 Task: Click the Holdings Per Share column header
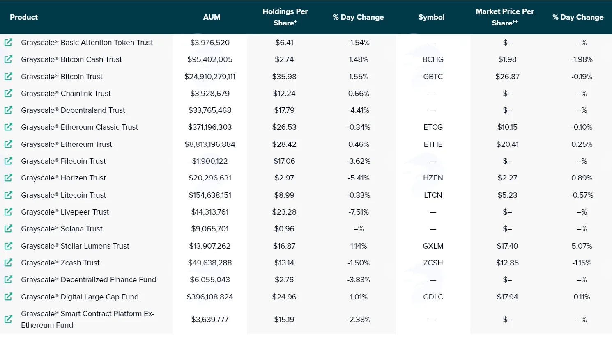[285, 17]
